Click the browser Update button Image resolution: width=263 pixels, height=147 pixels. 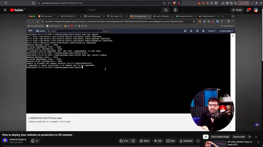[243, 3]
